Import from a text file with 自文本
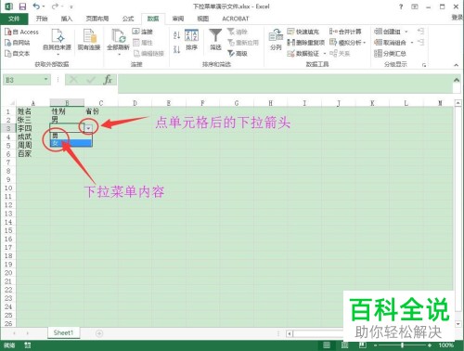 coord(18,53)
